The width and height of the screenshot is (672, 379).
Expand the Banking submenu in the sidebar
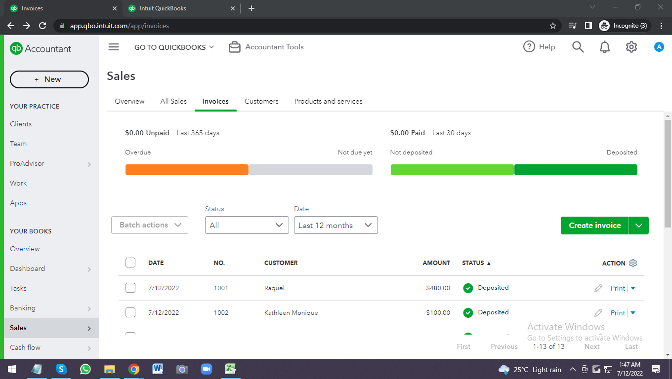[x=89, y=308]
